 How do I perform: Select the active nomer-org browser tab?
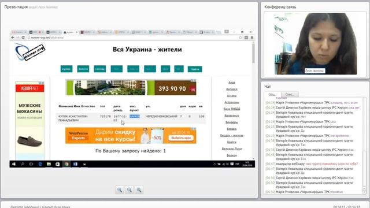pyautogui.click(x=71, y=32)
